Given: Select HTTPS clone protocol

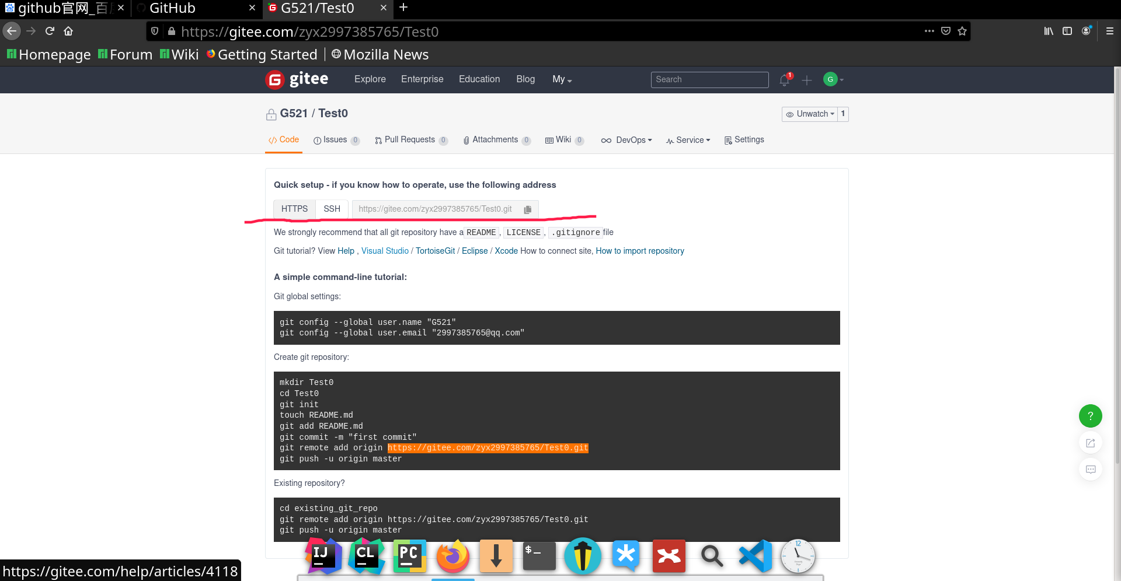Looking at the screenshot, I should point(294,209).
